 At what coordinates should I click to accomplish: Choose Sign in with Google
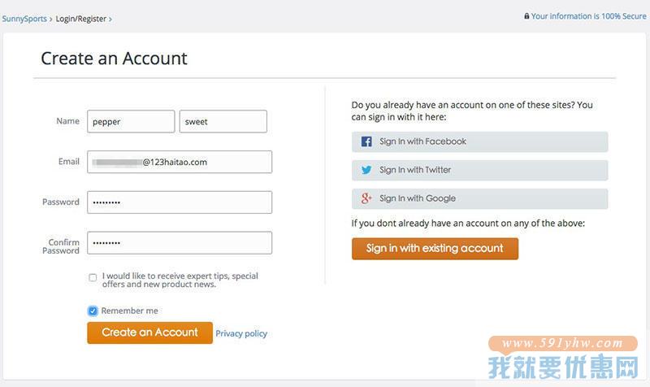[479, 198]
